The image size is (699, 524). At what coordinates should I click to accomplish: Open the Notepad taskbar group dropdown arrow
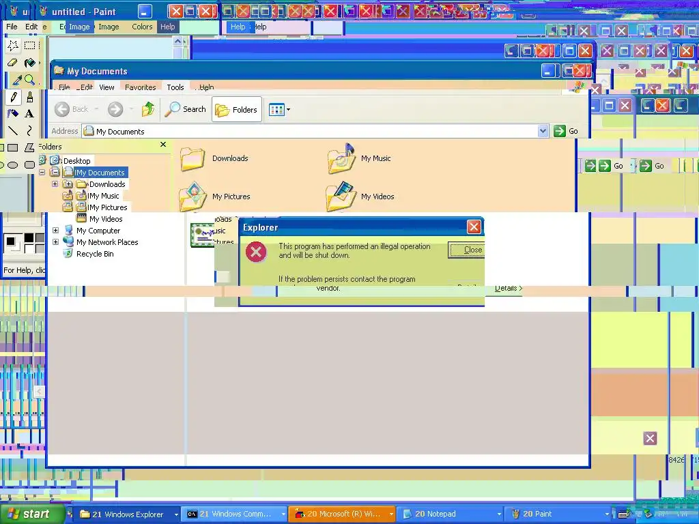[x=499, y=514]
